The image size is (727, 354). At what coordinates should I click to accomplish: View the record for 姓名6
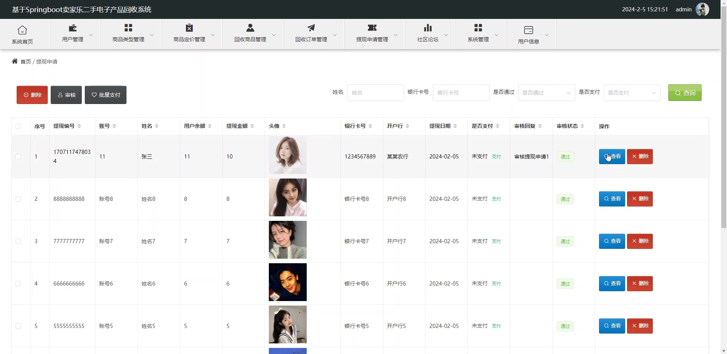[612, 284]
